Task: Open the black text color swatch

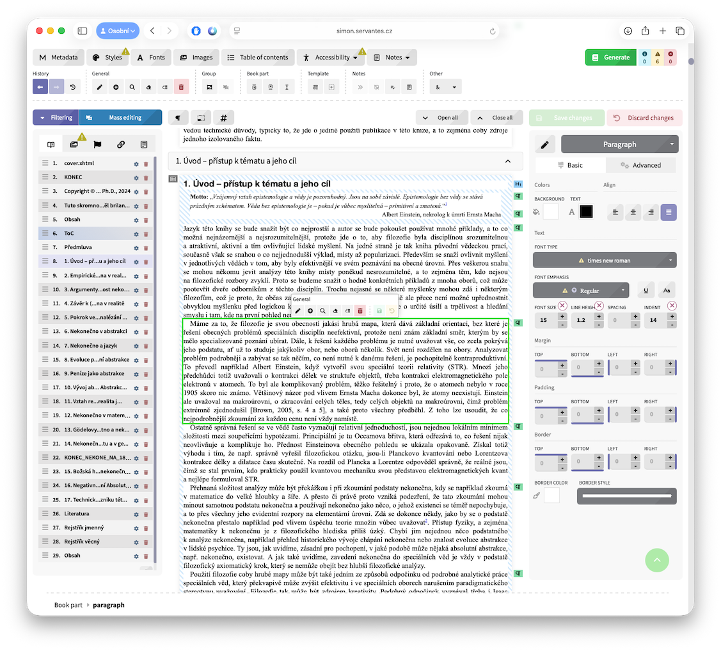Action: tap(587, 212)
